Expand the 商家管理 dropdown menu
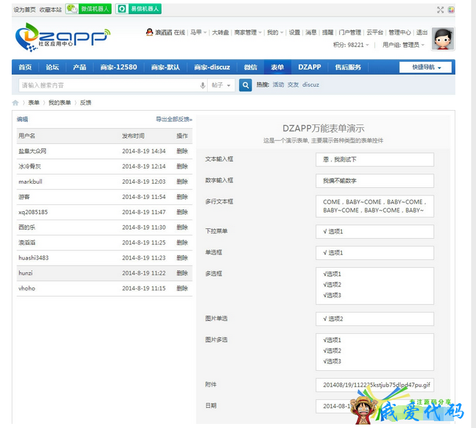The height and width of the screenshot is (428, 476). click(248, 32)
